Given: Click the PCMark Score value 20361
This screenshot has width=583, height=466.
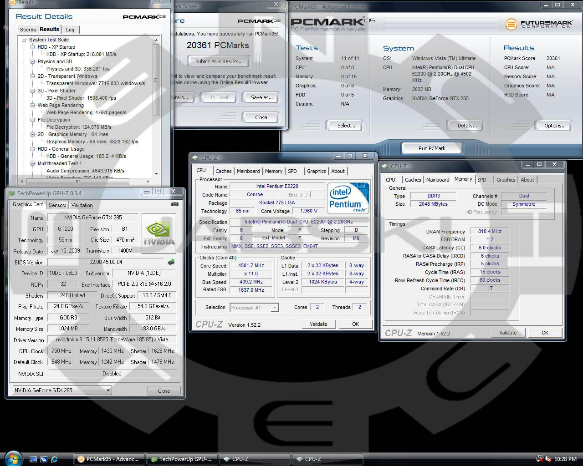Looking at the screenshot, I should pos(553,58).
